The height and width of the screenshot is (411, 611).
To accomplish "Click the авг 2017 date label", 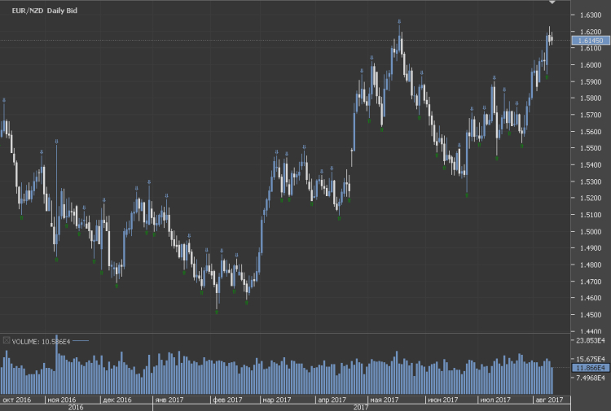I will (x=549, y=400).
